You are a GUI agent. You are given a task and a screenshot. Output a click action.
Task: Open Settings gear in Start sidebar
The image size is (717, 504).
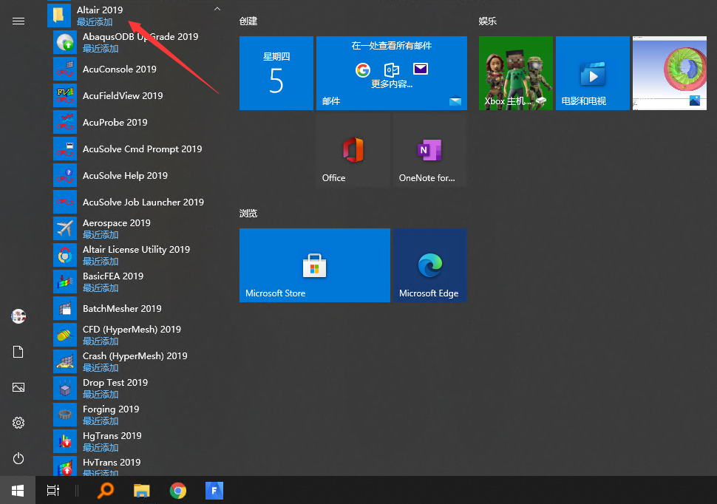[18, 423]
